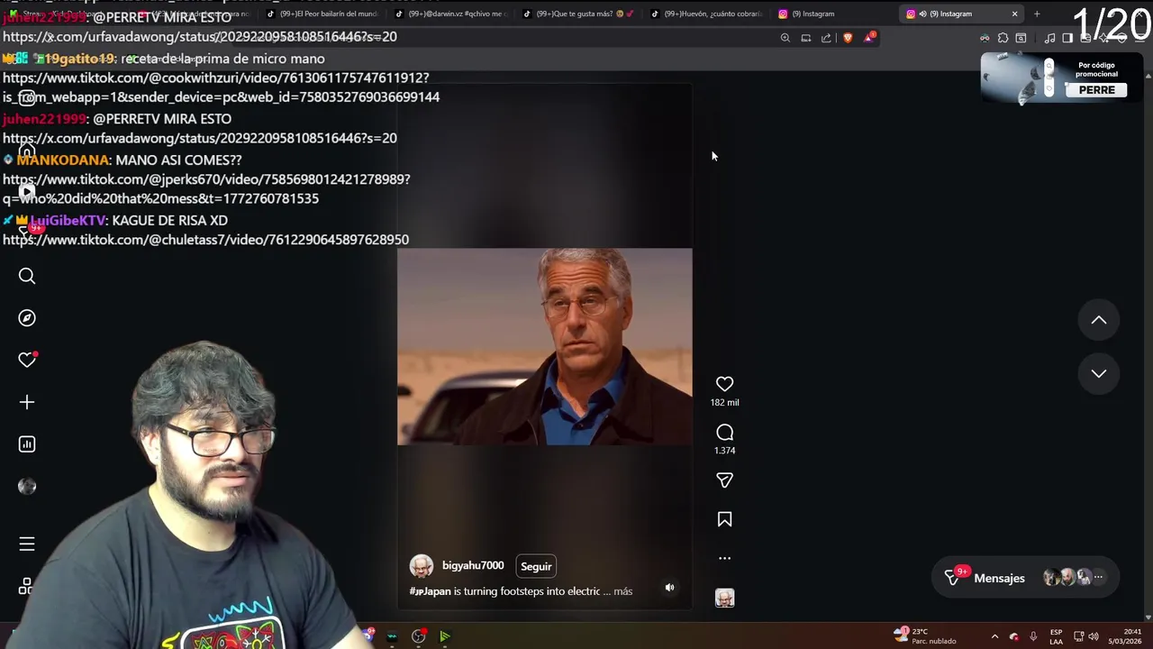This screenshot has width=1153, height=649.
Task: Open the #Japan hashtag
Action: point(430,591)
